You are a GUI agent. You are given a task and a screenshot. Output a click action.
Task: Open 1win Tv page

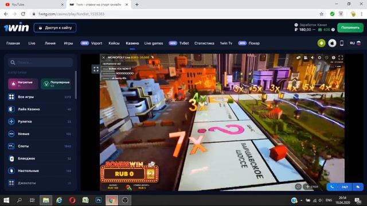226,43
